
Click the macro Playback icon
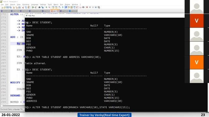coord(93,7)
